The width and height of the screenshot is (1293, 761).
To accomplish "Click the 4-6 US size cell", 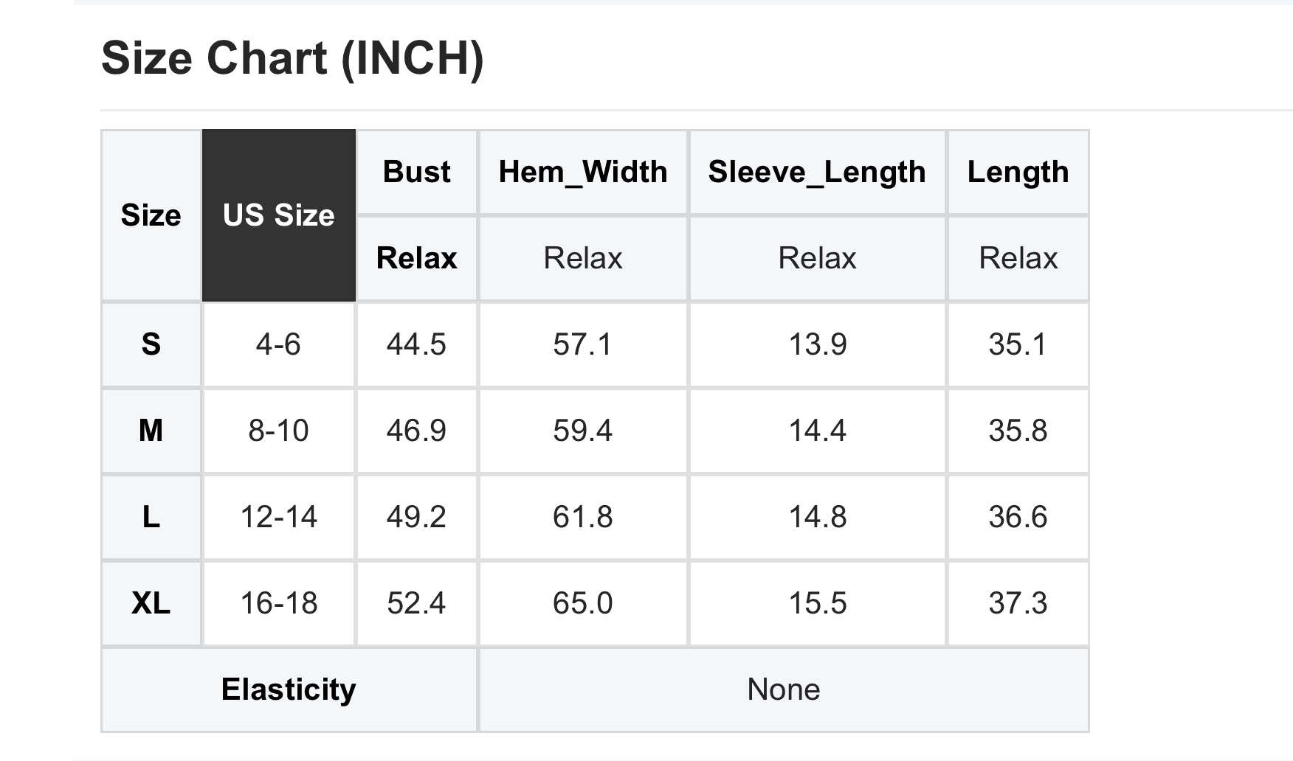I will click(279, 344).
